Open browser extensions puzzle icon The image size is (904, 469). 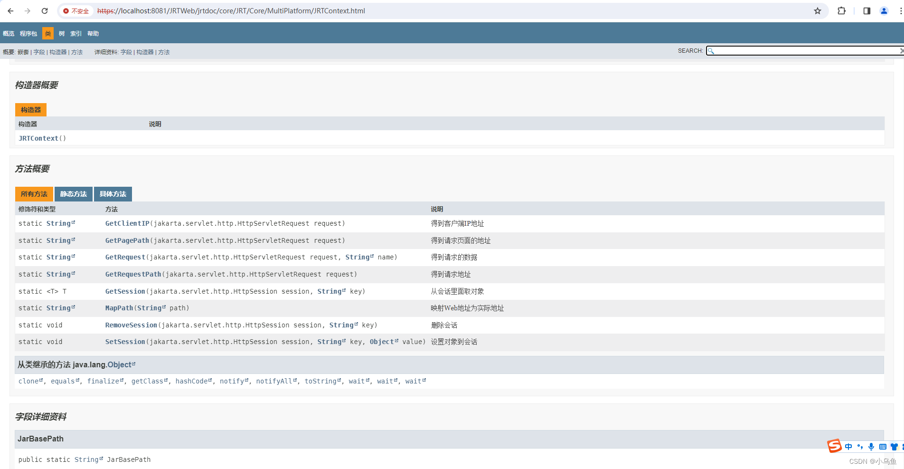pyautogui.click(x=841, y=11)
